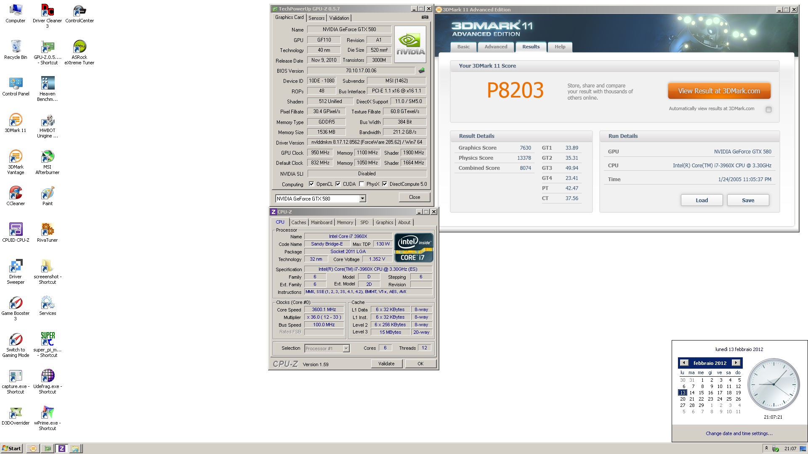Open the Start menu
This screenshot has height=454, width=808.
click(11, 449)
